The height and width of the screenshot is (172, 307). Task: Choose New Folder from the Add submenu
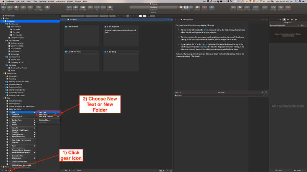tap(48, 114)
